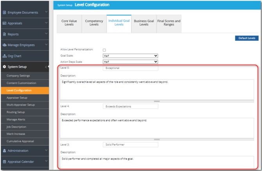Expand the Employee Documents chevron
Viewport: 262px width, 171px height.
point(47,12)
